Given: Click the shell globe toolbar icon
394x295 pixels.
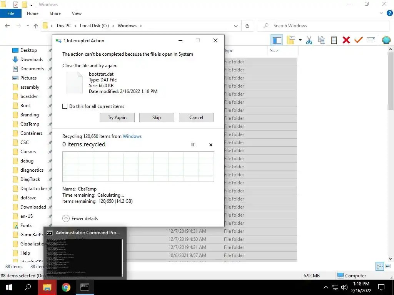Looking at the screenshot, I should [386, 40].
